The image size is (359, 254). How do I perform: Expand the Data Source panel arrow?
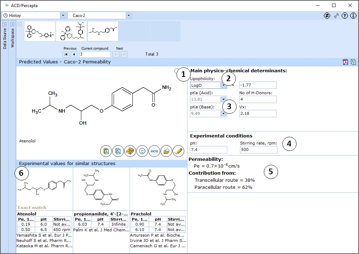pos(4,24)
